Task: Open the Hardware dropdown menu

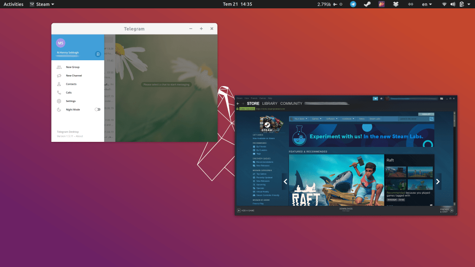Action: (347, 118)
